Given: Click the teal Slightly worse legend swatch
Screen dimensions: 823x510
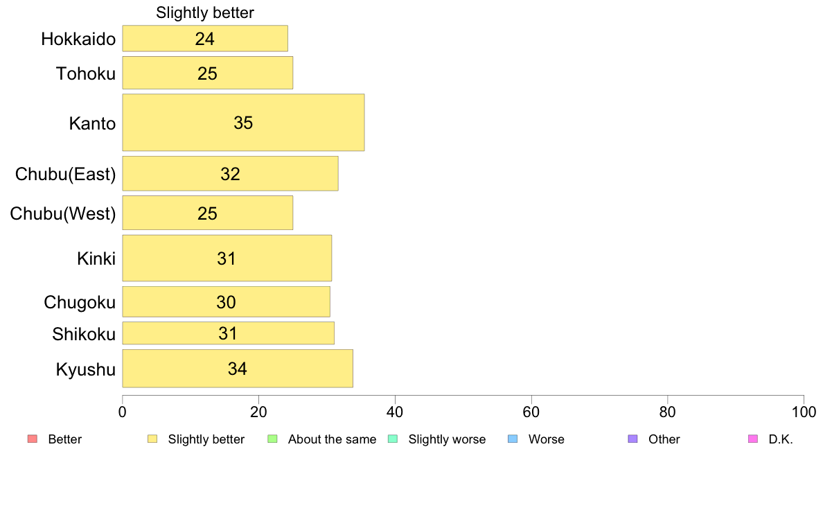Looking at the screenshot, I should coord(393,439).
